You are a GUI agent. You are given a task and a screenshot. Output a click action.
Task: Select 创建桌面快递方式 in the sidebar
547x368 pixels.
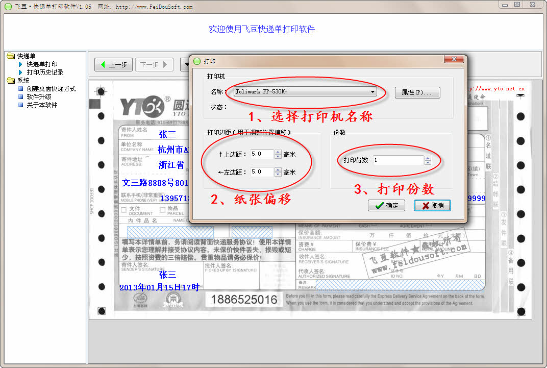(51, 89)
